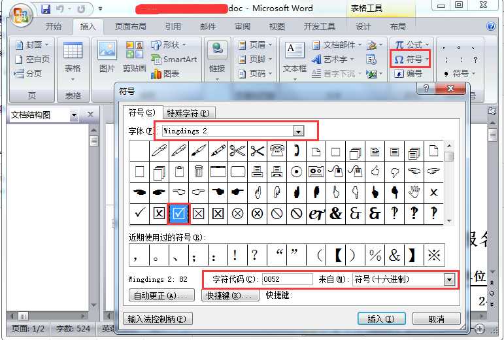Image resolution: width=504 pixels, height=340 pixels.
Task: Click the 自动更正(A)... button
Action: (161, 296)
